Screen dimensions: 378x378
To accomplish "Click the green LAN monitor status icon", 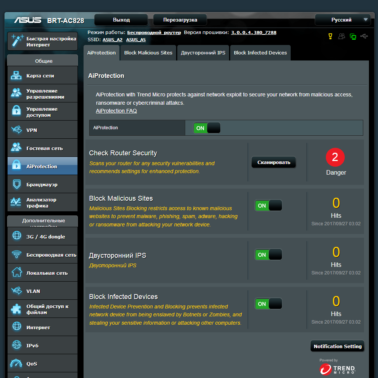I will [353, 37].
